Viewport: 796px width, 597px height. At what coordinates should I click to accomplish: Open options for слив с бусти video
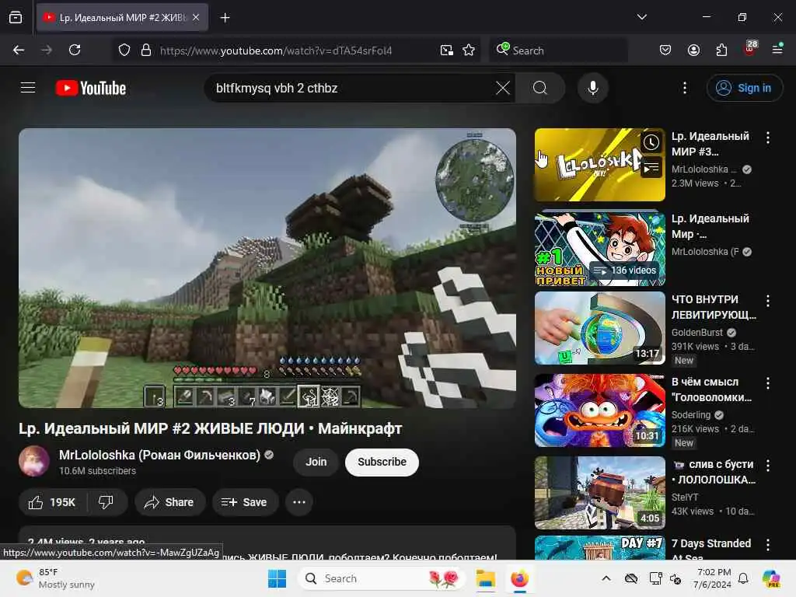[767, 466]
